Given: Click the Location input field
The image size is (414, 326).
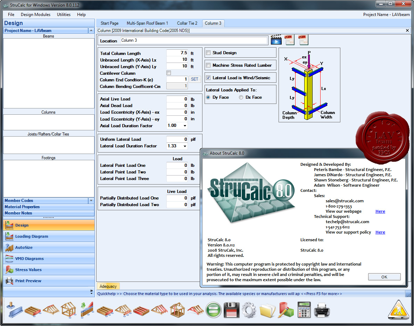Looking at the screenshot, I should coord(194,40).
